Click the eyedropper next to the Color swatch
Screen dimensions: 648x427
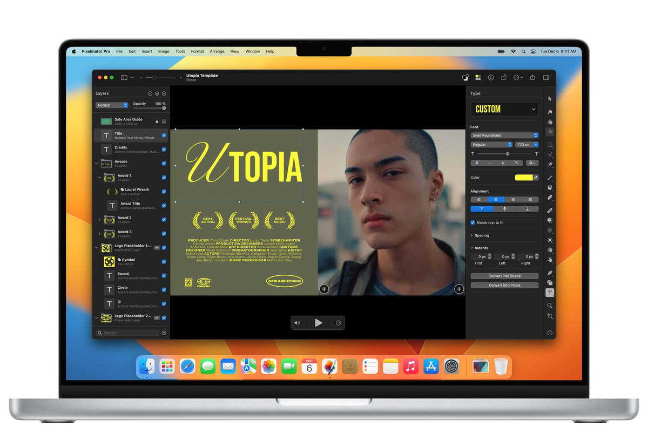pos(536,177)
